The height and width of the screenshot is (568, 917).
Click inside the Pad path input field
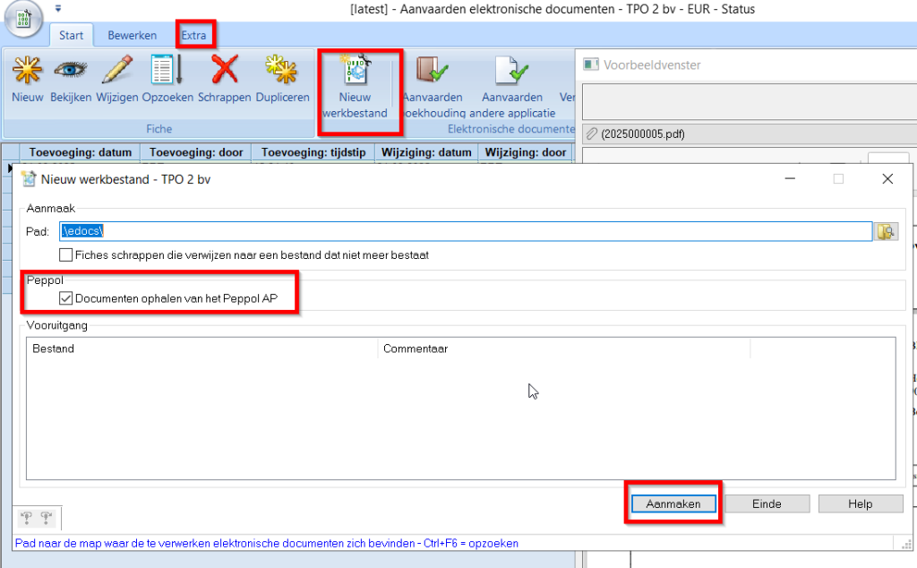466,232
